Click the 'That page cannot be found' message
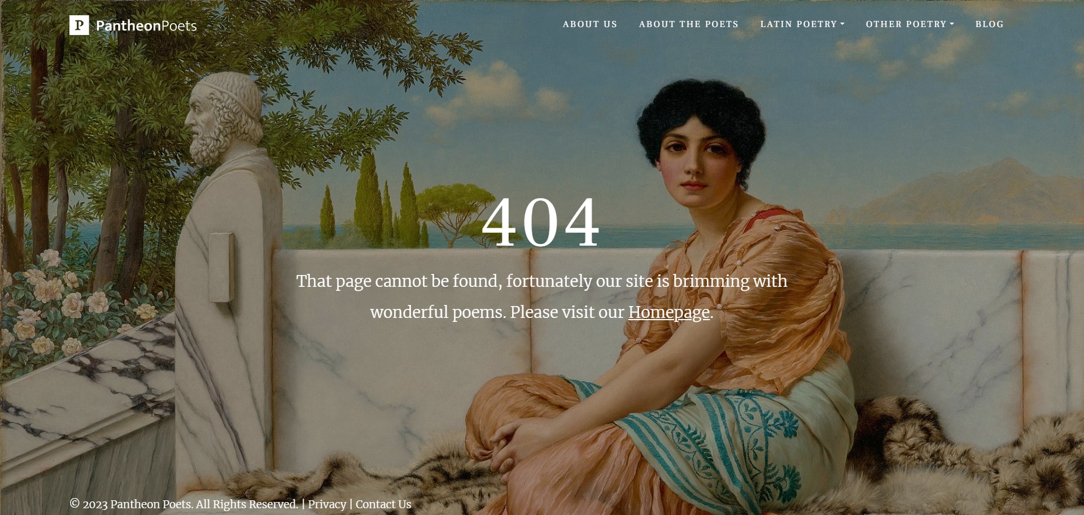 (541, 296)
